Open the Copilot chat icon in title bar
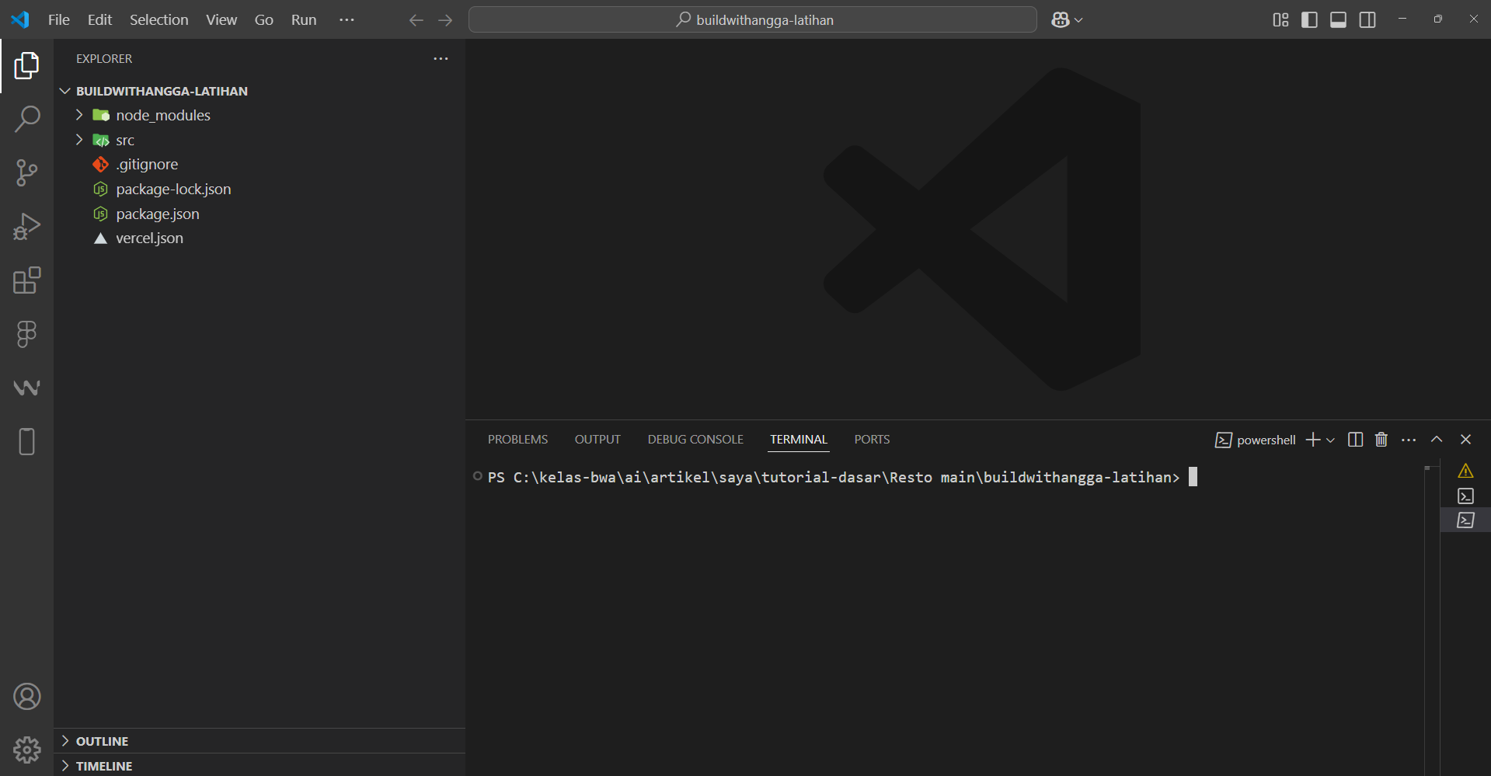Image resolution: width=1491 pixels, height=776 pixels. pos(1060,20)
